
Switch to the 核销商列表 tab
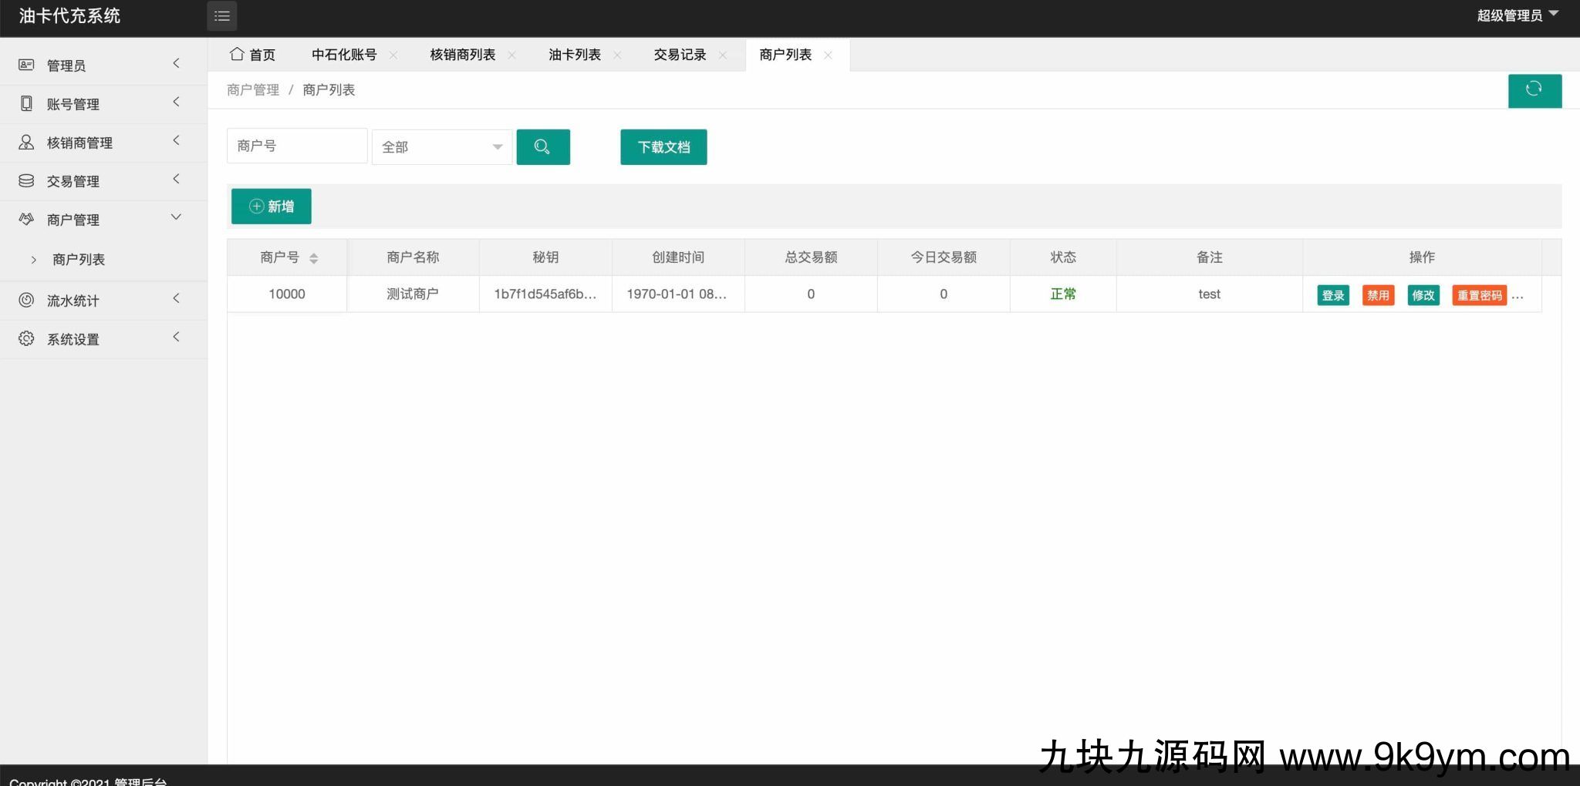462,55
